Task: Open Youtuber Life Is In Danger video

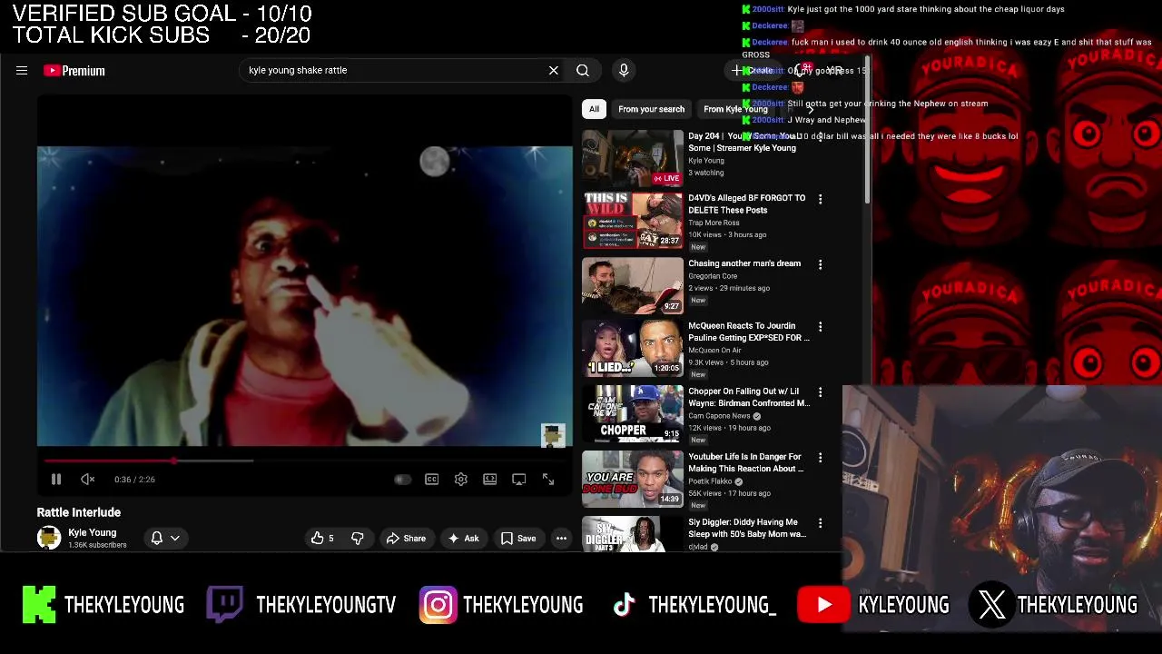Action: (745, 462)
